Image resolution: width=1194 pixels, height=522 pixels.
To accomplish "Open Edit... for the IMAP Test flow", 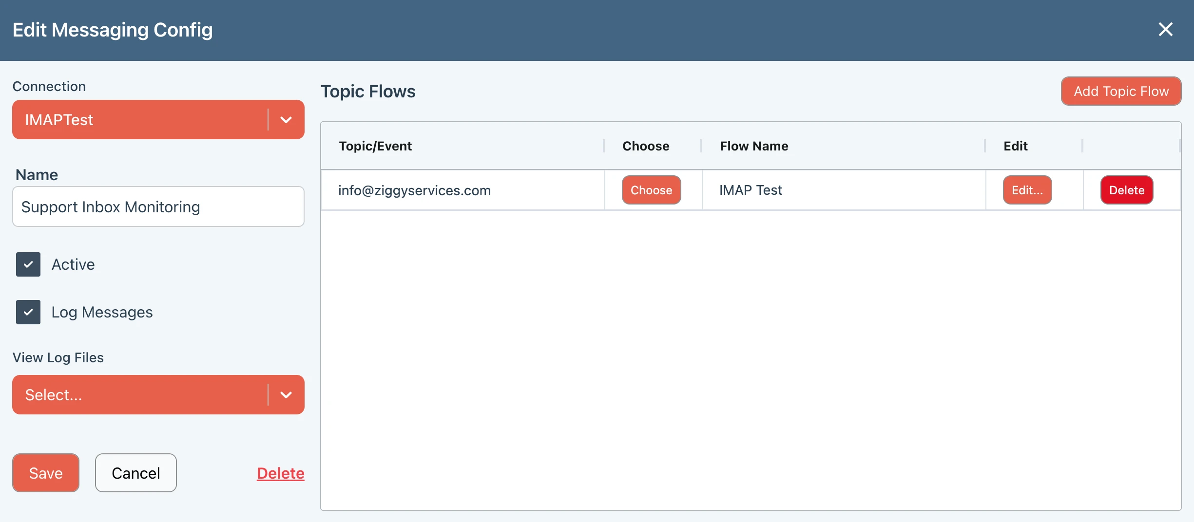I will 1027,190.
